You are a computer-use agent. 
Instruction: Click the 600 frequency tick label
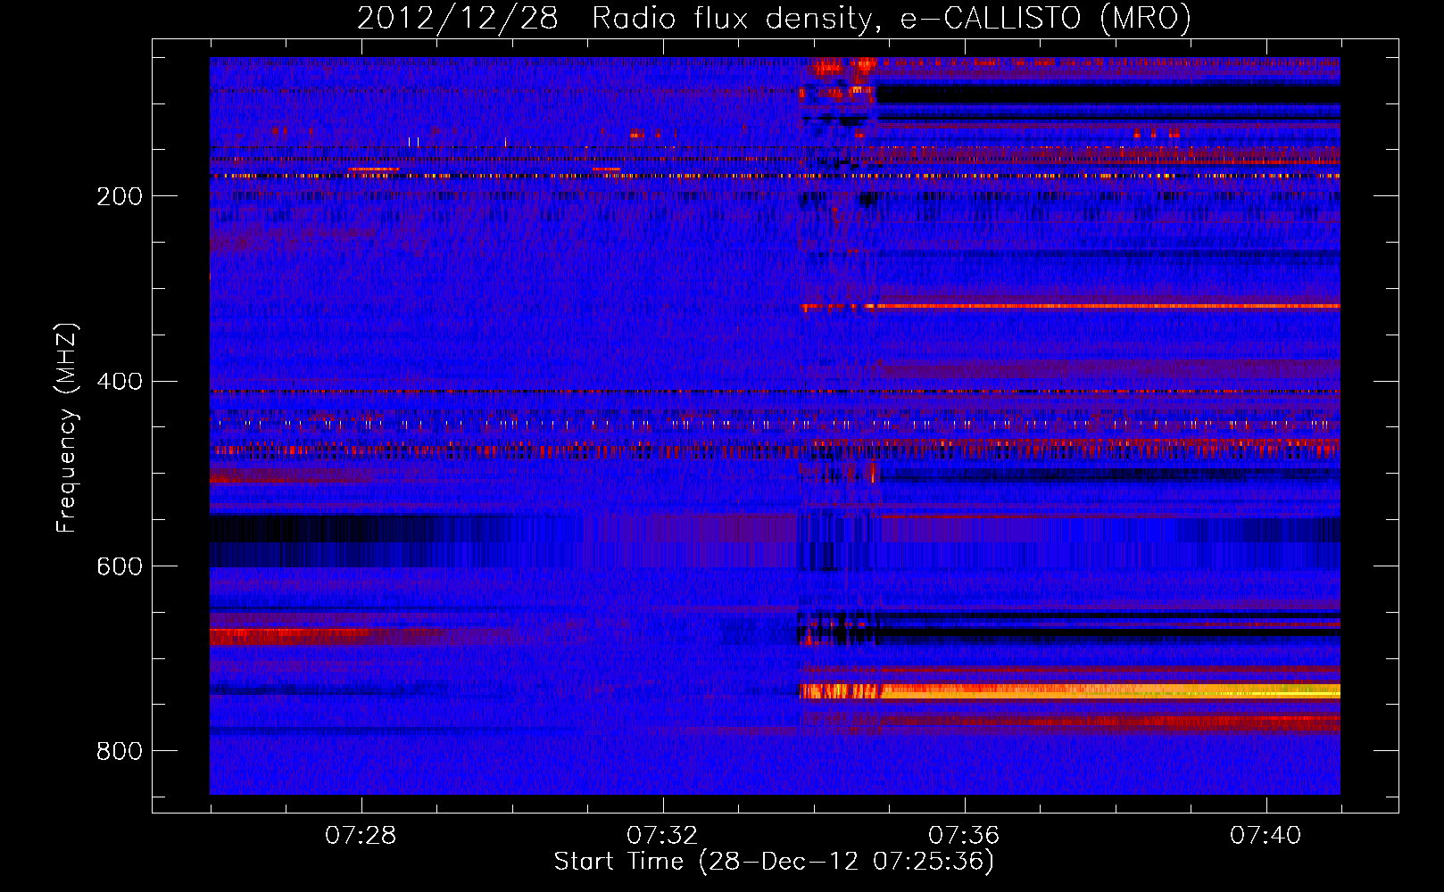[120, 567]
